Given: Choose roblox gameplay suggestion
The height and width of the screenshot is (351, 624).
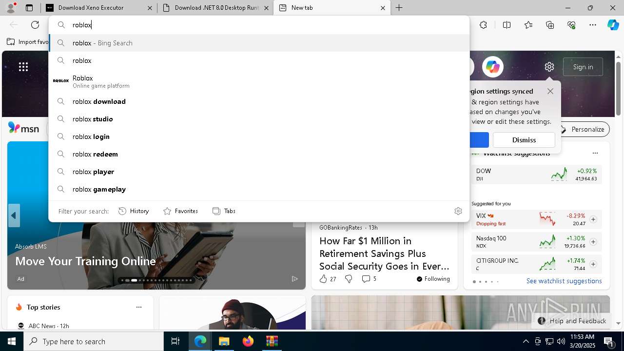Looking at the screenshot, I should [259, 189].
